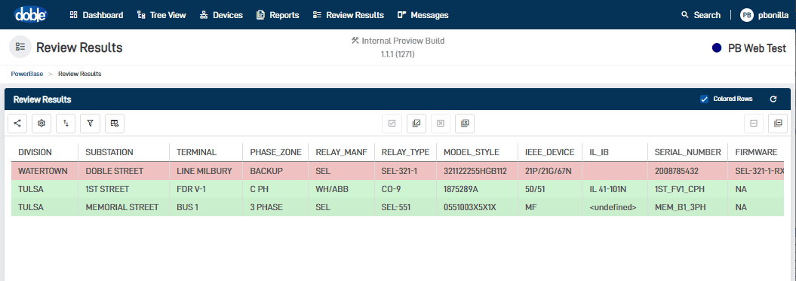The height and width of the screenshot is (281, 796).
Task: Click the IEEE_DEVICE column header
Action: click(x=550, y=152)
